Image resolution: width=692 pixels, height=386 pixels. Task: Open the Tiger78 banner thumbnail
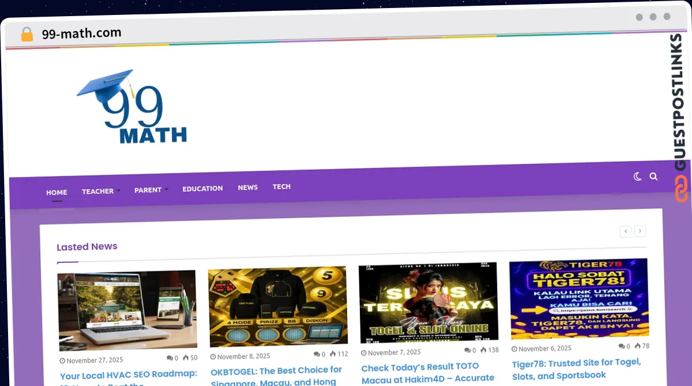tap(580, 298)
